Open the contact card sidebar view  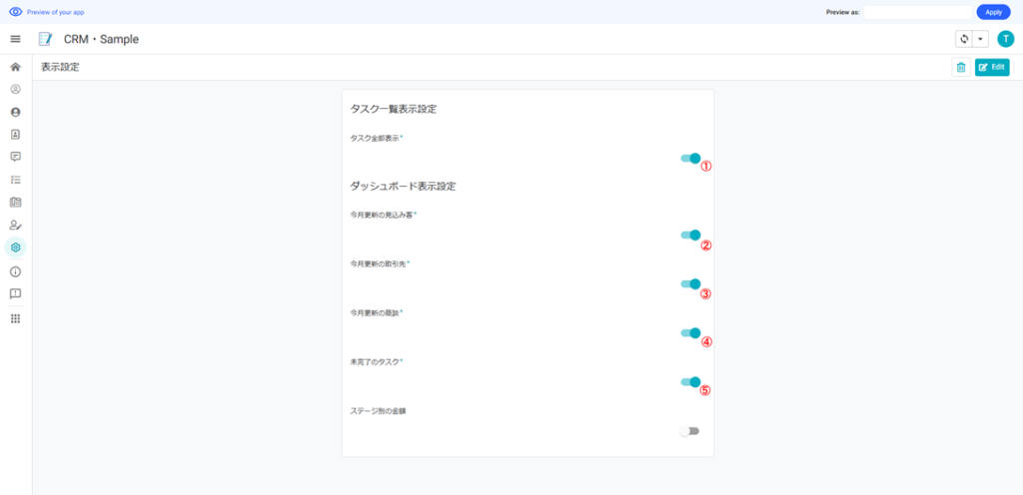tap(16, 134)
